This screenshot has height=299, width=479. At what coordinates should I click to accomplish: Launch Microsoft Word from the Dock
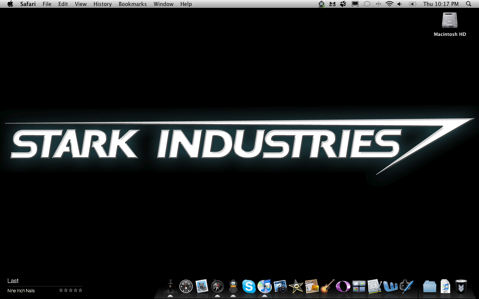point(390,286)
